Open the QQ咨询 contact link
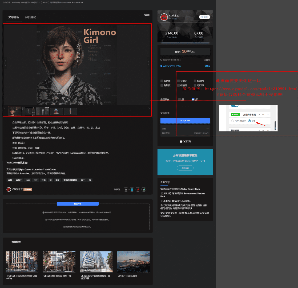The image size is (298, 288). (185, 142)
